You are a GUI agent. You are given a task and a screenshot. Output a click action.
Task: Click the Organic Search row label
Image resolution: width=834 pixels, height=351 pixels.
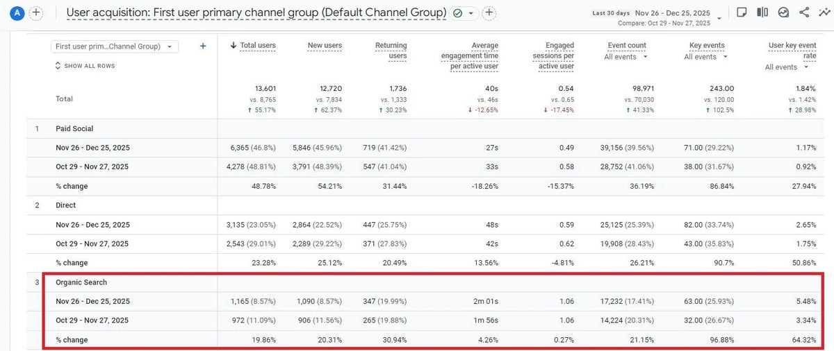click(81, 283)
